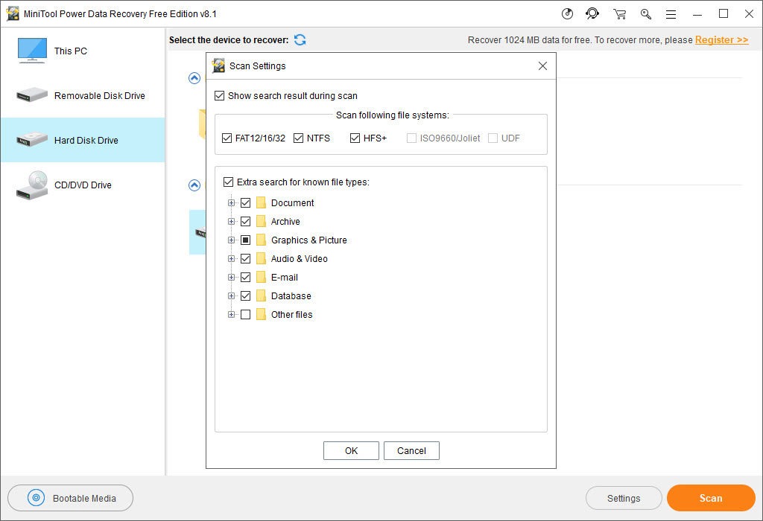The width and height of the screenshot is (763, 521).
Task: Select the This PC monitor icon
Action: tap(32, 51)
